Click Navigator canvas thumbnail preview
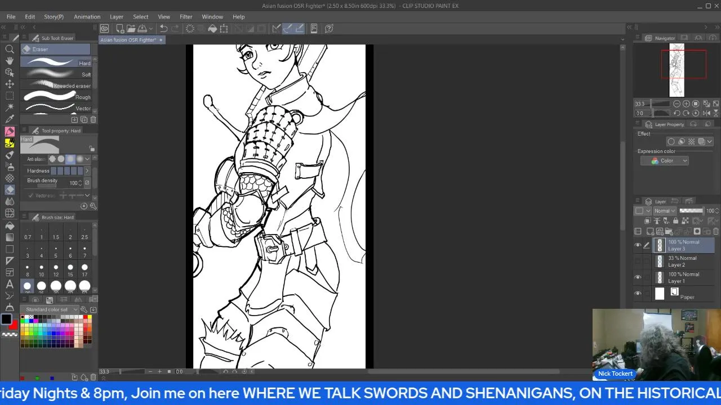The image size is (721, 405). point(677,70)
